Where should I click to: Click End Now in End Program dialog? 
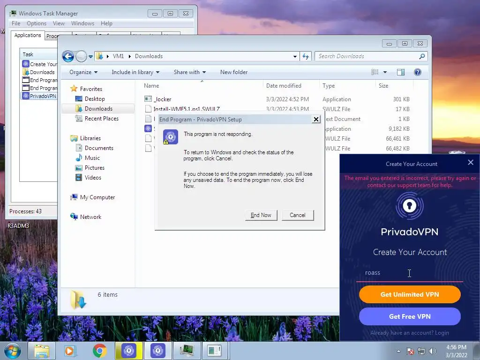[x=261, y=215]
